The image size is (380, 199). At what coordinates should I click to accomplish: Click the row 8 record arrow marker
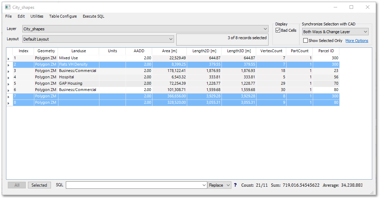tap(8, 103)
